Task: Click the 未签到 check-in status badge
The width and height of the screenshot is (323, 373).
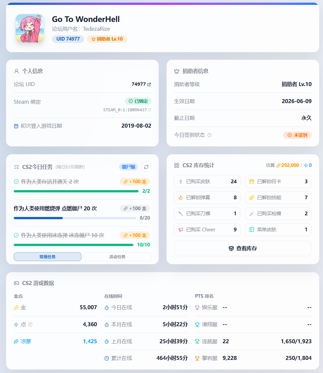Action: coord(297,135)
